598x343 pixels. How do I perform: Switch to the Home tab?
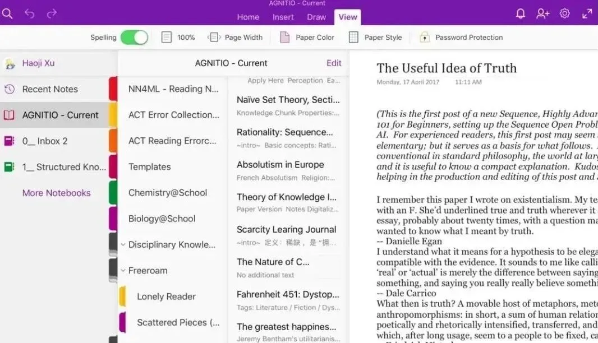[248, 17]
